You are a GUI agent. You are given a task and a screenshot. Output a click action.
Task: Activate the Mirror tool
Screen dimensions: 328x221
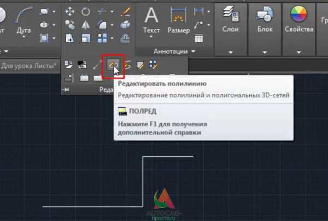pos(86,25)
